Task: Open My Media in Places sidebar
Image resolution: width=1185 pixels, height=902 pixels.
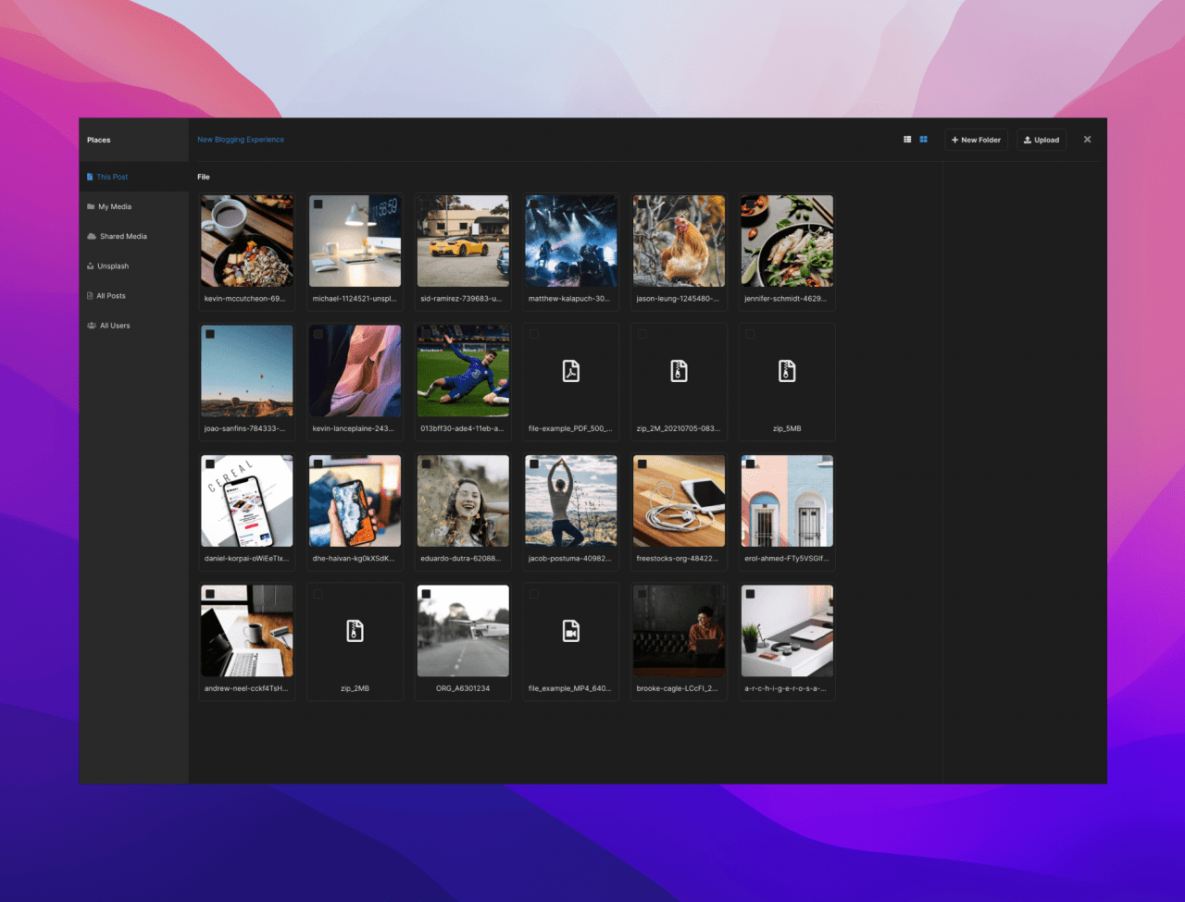Action: coord(115,207)
